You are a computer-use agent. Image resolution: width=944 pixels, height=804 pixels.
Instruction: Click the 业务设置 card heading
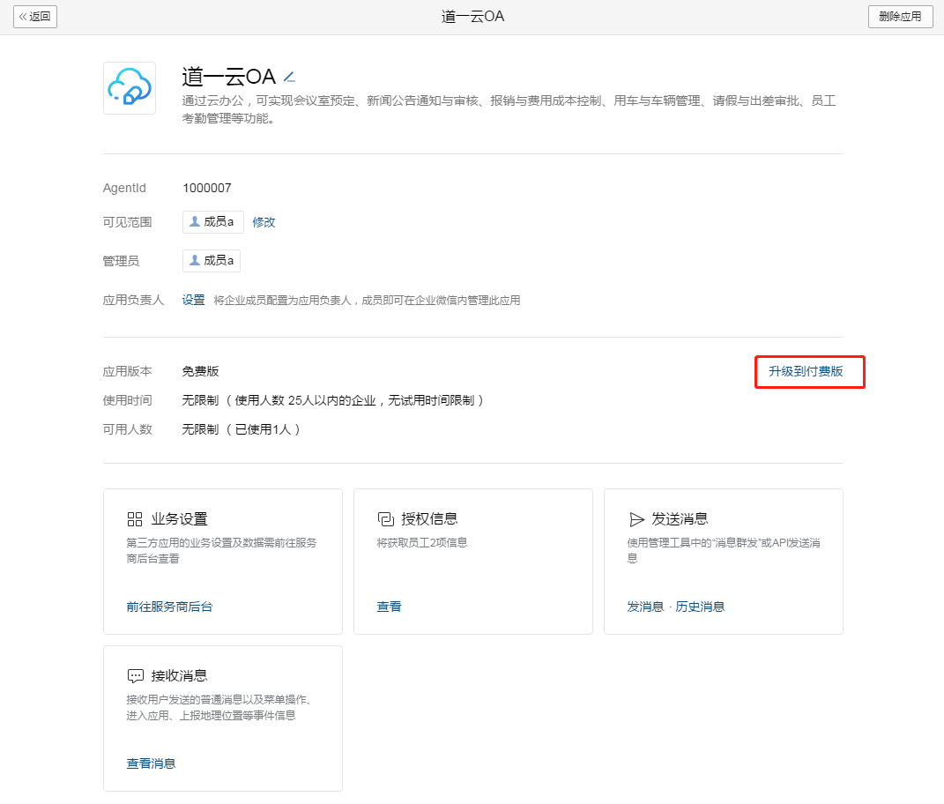180,519
